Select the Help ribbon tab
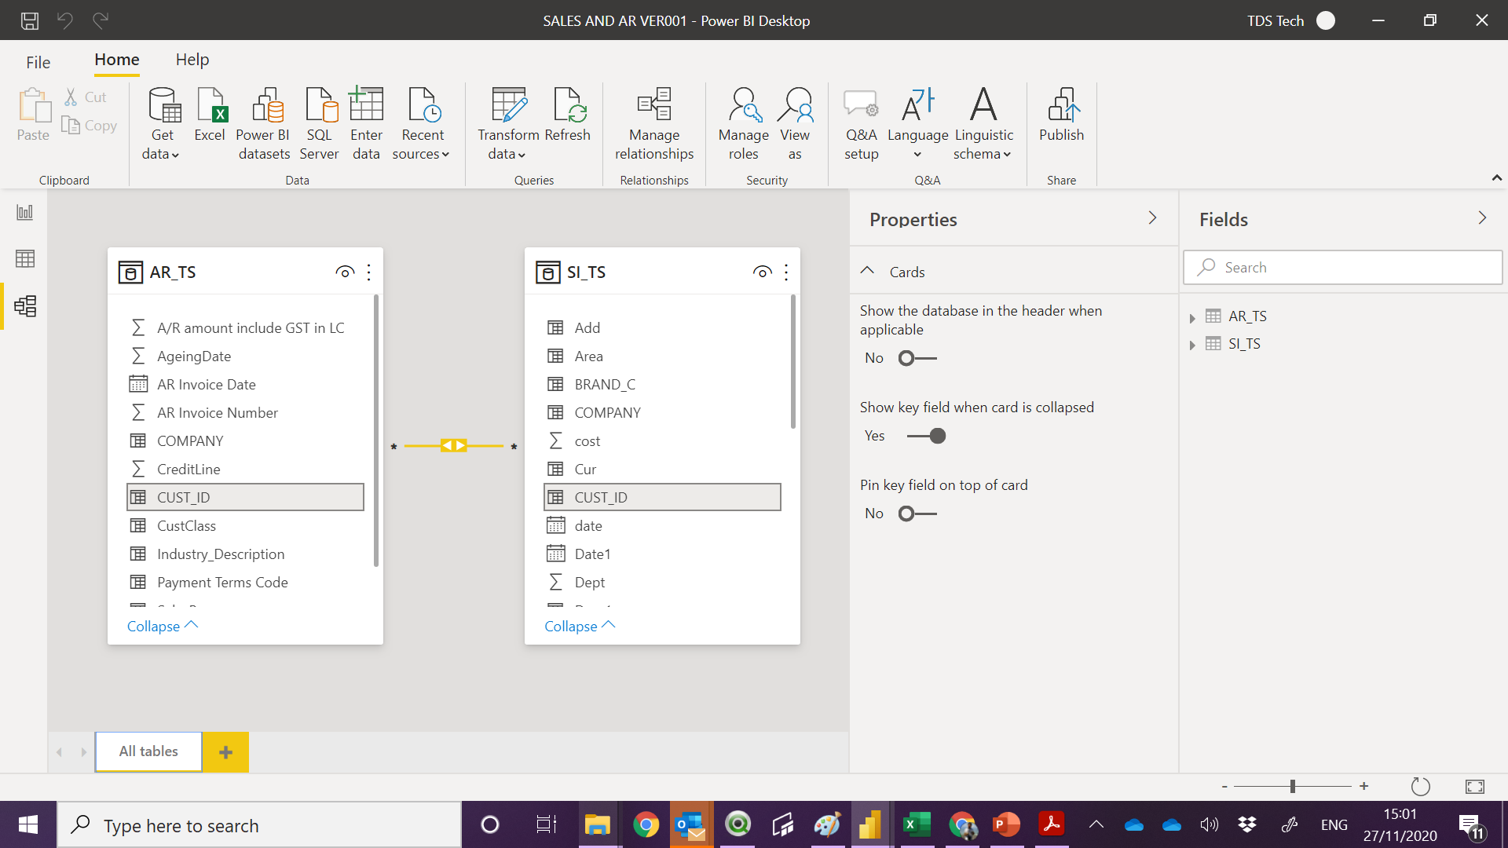The height and width of the screenshot is (848, 1508). [x=192, y=60]
